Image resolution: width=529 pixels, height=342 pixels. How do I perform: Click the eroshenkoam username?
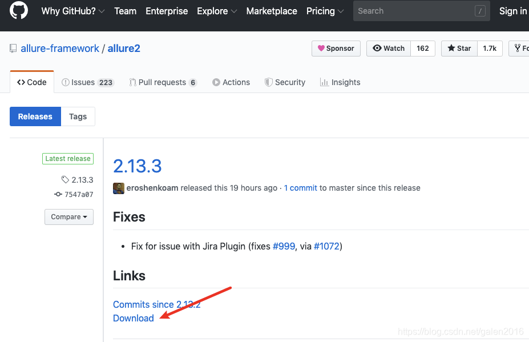coord(152,188)
